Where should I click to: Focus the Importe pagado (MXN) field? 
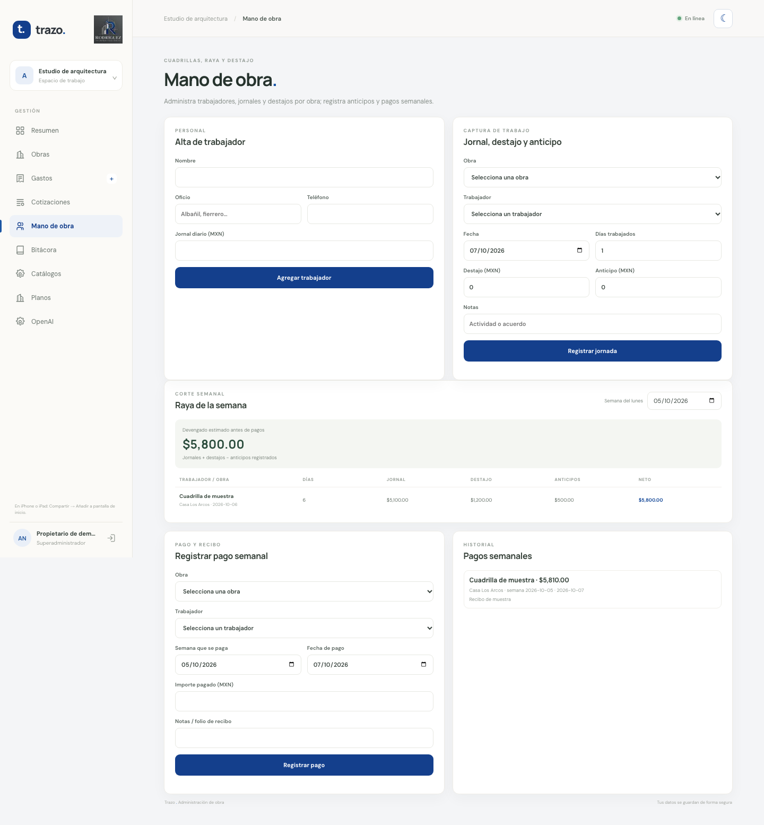point(304,701)
